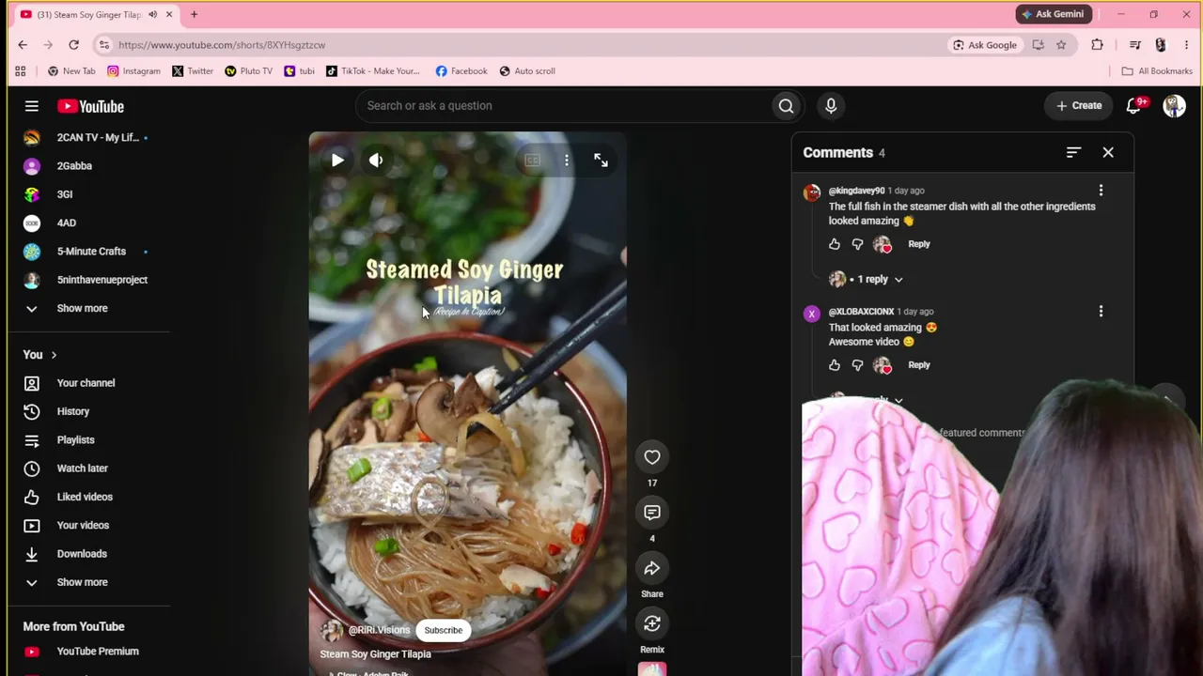Open the TikTok bookmark
Image resolution: width=1203 pixels, height=676 pixels.
(x=372, y=71)
